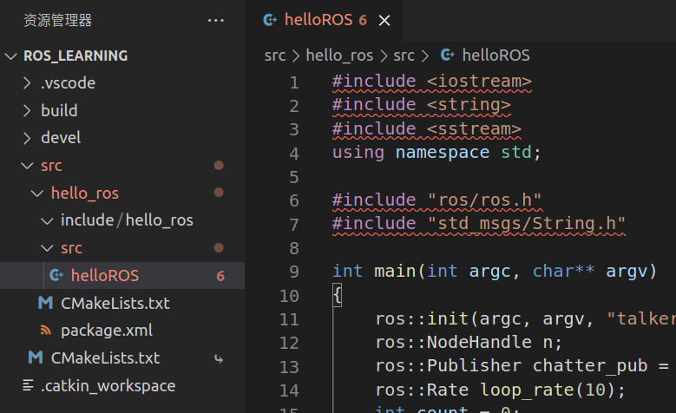676x413 pixels.
Task: Click the C++ file icon on helloROS tab
Action: pyautogui.click(x=270, y=20)
